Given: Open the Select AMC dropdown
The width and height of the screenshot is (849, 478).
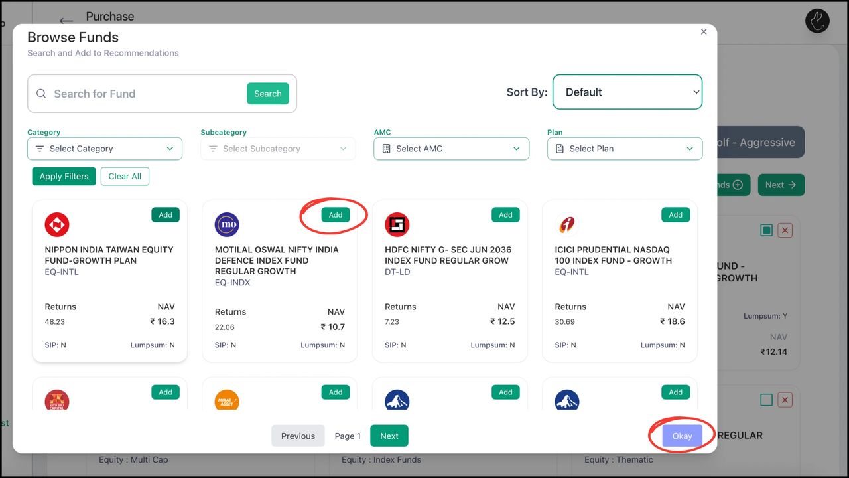Looking at the screenshot, I should (x=451, y=149).
